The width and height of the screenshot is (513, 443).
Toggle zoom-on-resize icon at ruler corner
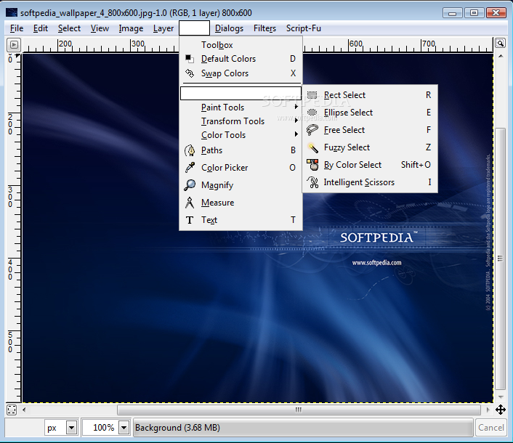[500, 43]
